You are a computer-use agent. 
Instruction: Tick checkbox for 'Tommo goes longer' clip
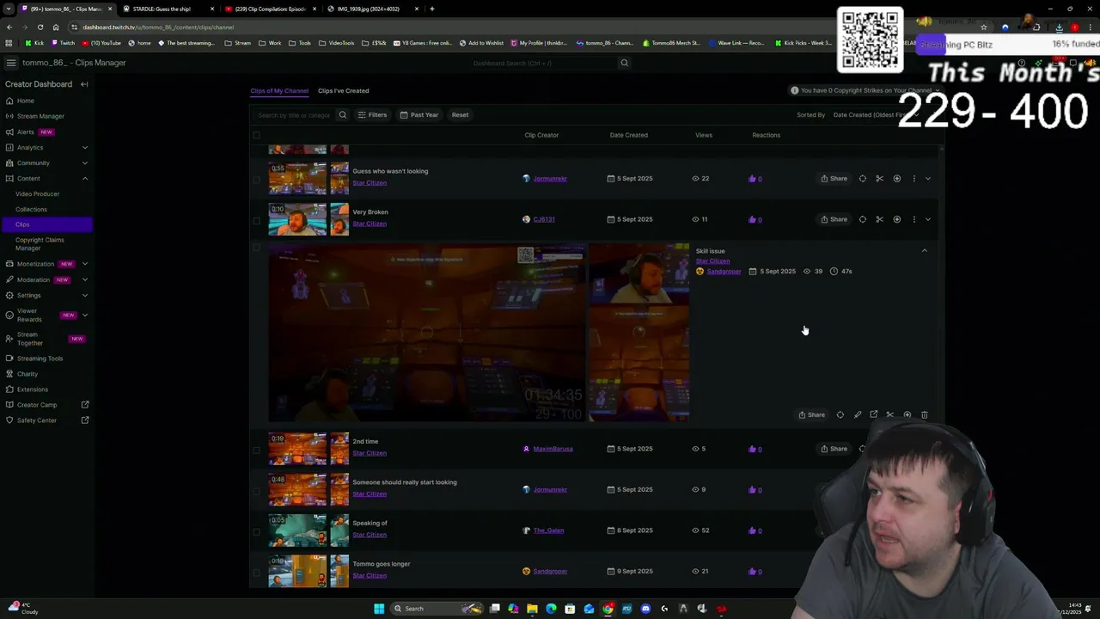coord(256,572)
